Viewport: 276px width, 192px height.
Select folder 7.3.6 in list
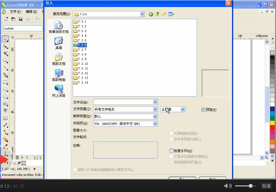(x=80, y=45)
